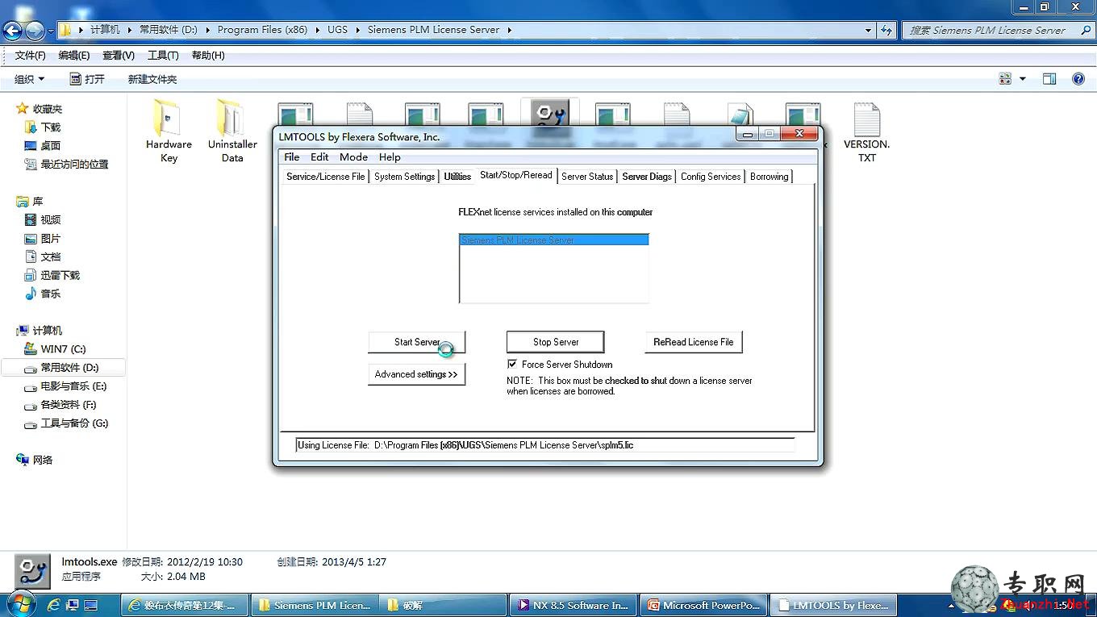Switch to Config Services tab
Image resolution: width=1097 pixels, height=617 pixels.
tap(711, 177)
